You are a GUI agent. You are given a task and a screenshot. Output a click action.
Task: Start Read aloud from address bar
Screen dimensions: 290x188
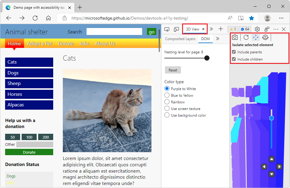(x=230, y=18)
